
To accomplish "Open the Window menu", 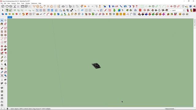I will (x=28, y=3).
